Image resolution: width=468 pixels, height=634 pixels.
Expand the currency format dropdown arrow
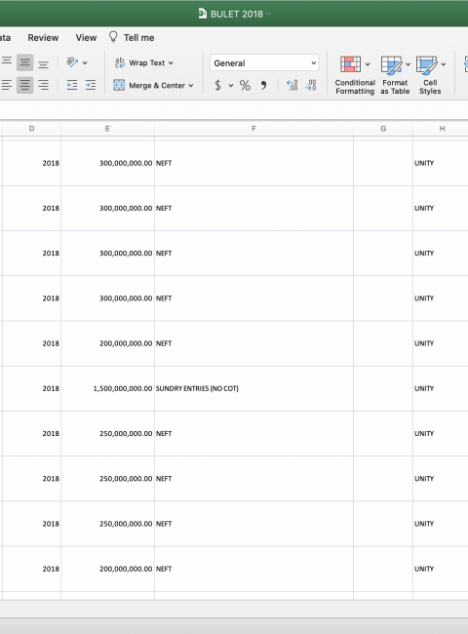[231, 85]
